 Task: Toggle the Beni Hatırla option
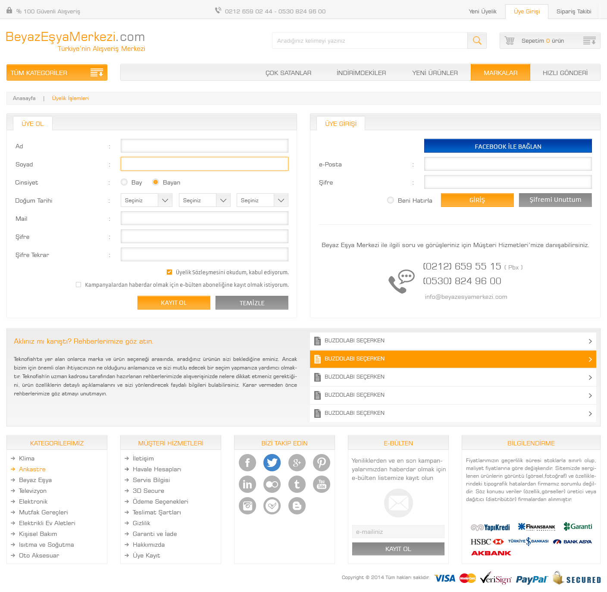point(391,200)
